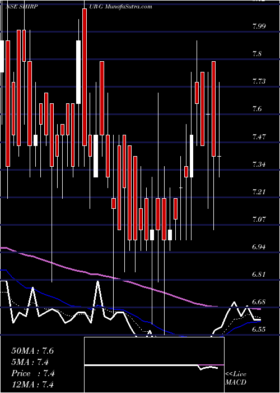Select the 6.68 price axis label
This screenshot has height=393, width=280.
click(x=260, y=302)
